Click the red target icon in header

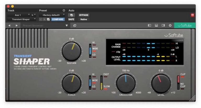192,15
